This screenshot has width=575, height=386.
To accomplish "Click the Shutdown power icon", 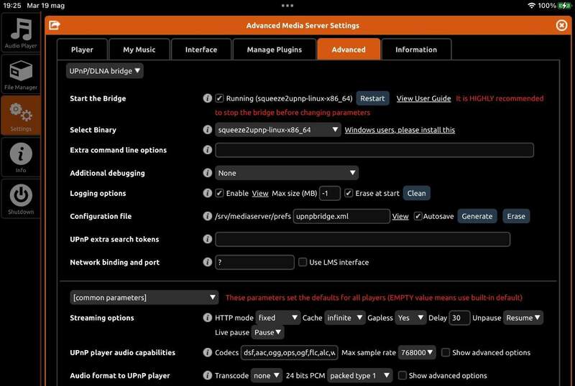I will coord(21,199).
